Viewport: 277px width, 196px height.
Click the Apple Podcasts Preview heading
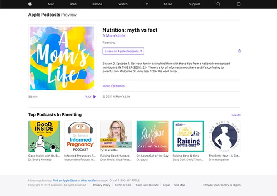pos(52,15)
